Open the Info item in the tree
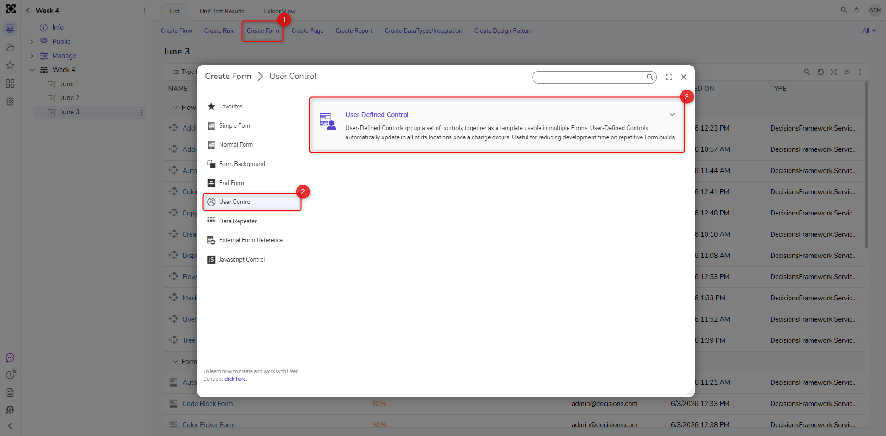The height and width of the screenshot is (436, 886). point(58,27)
